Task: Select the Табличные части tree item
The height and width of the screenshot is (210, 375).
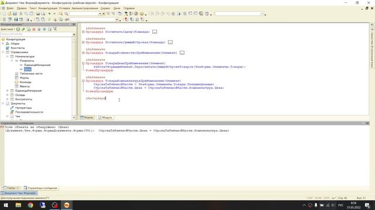Action: (x=31, y=73)
